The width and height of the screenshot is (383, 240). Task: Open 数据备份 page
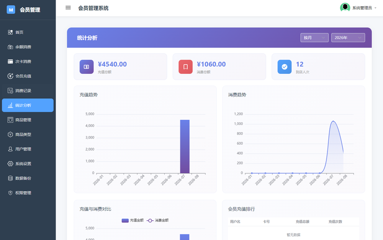tap(28, 178)
